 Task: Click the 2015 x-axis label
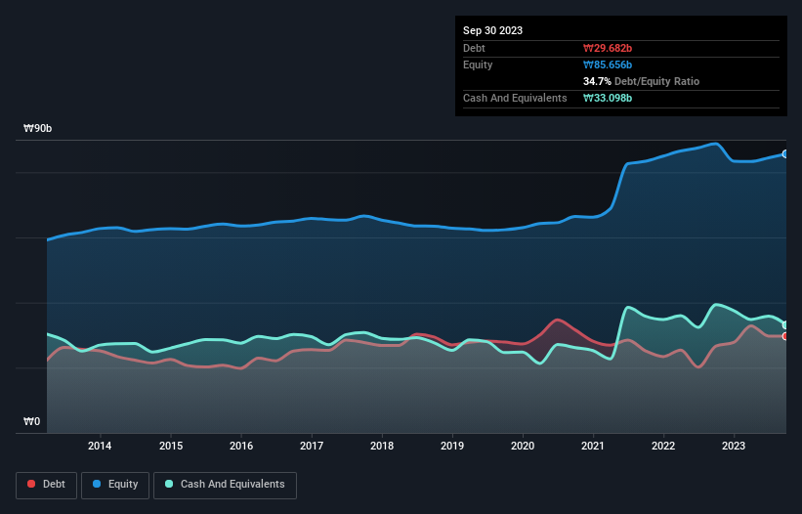[171, 446]
